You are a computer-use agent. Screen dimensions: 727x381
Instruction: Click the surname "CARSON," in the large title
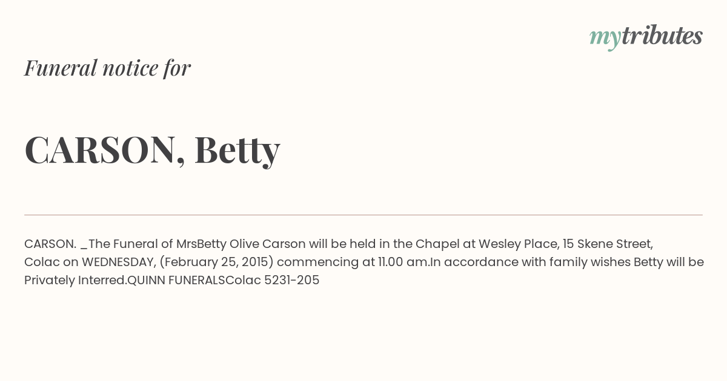click(105, 149)
